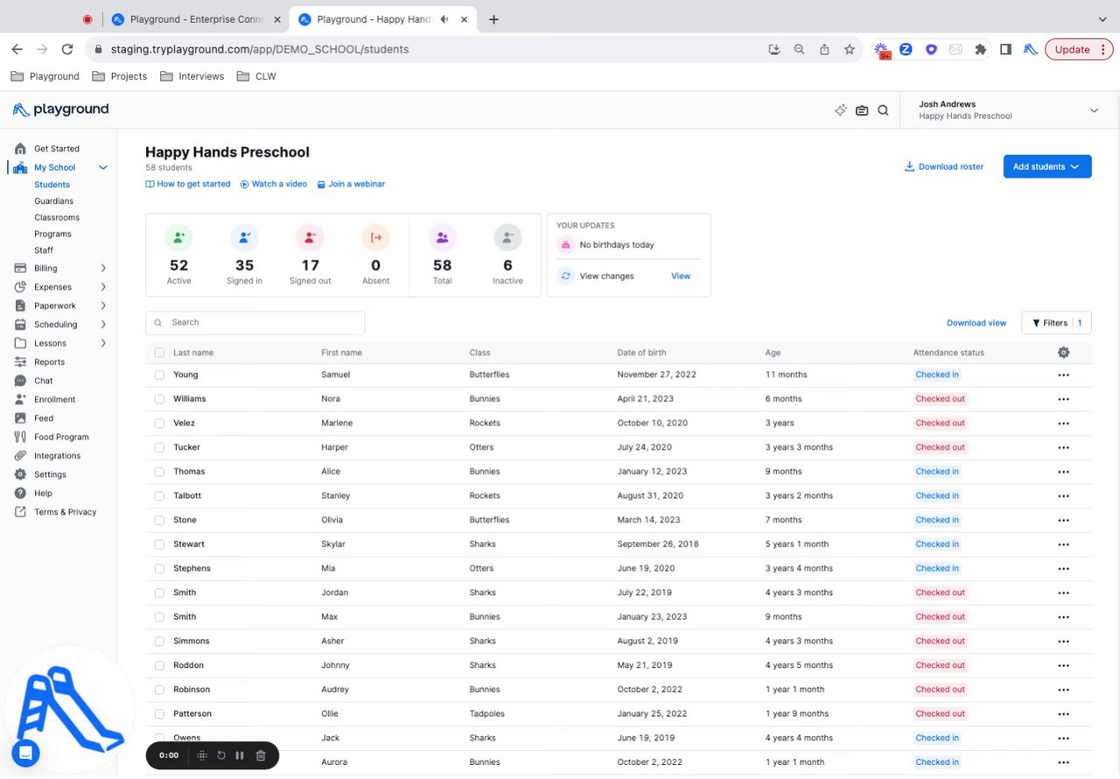Click the Download view link
Image resolution: width=1120 pixels, height=779 pixels.
coord(976,323)
